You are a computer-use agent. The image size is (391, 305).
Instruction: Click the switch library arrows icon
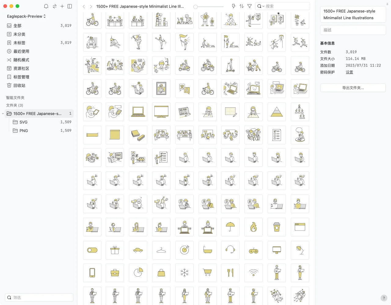(x=54, y=6)
